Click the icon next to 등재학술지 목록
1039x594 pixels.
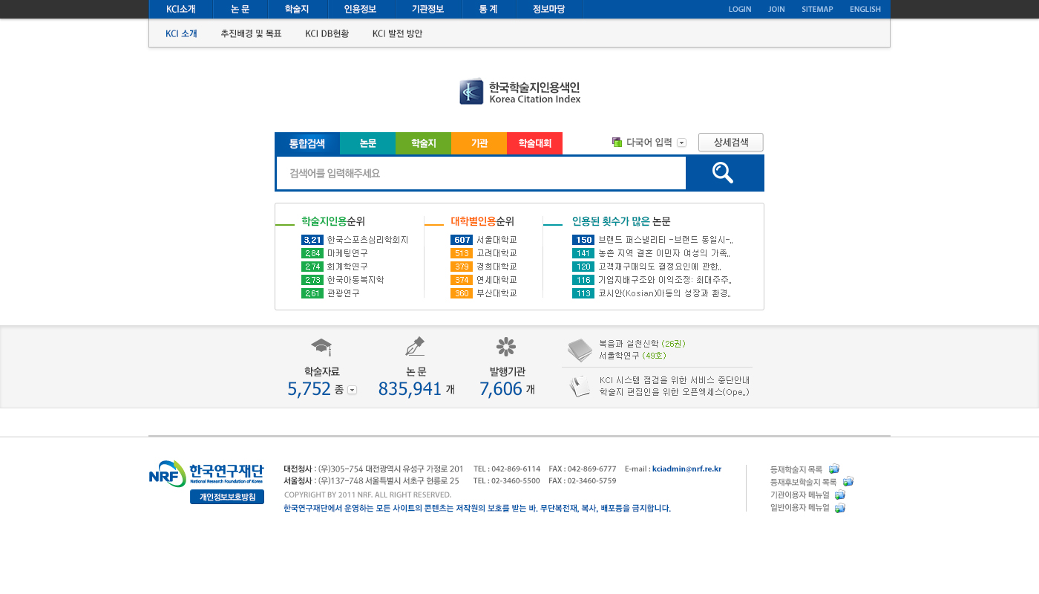834,469
